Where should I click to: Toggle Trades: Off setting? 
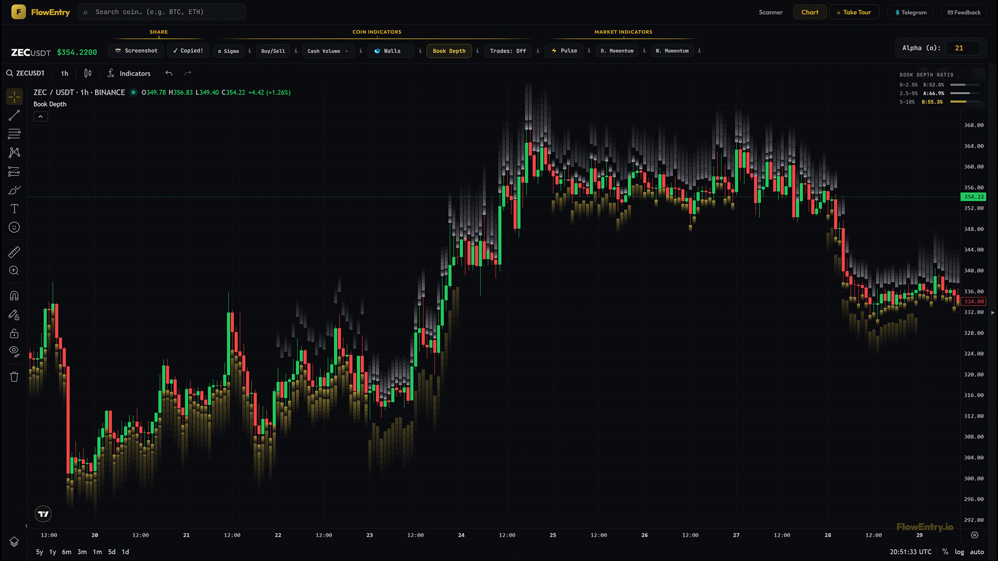click(x=508, y=51)
